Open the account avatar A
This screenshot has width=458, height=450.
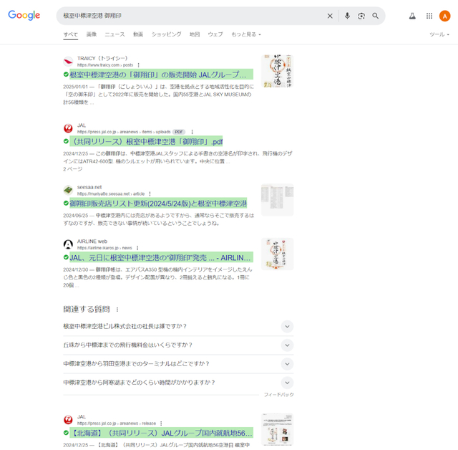[444, 16]
